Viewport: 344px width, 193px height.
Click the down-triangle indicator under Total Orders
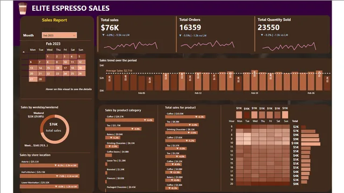[x=181, y=35]
